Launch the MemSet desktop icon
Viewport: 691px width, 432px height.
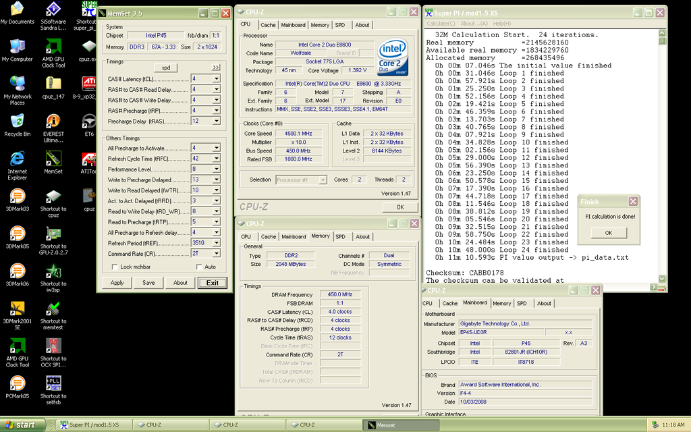pyautogui.click(x=53, y=162)
